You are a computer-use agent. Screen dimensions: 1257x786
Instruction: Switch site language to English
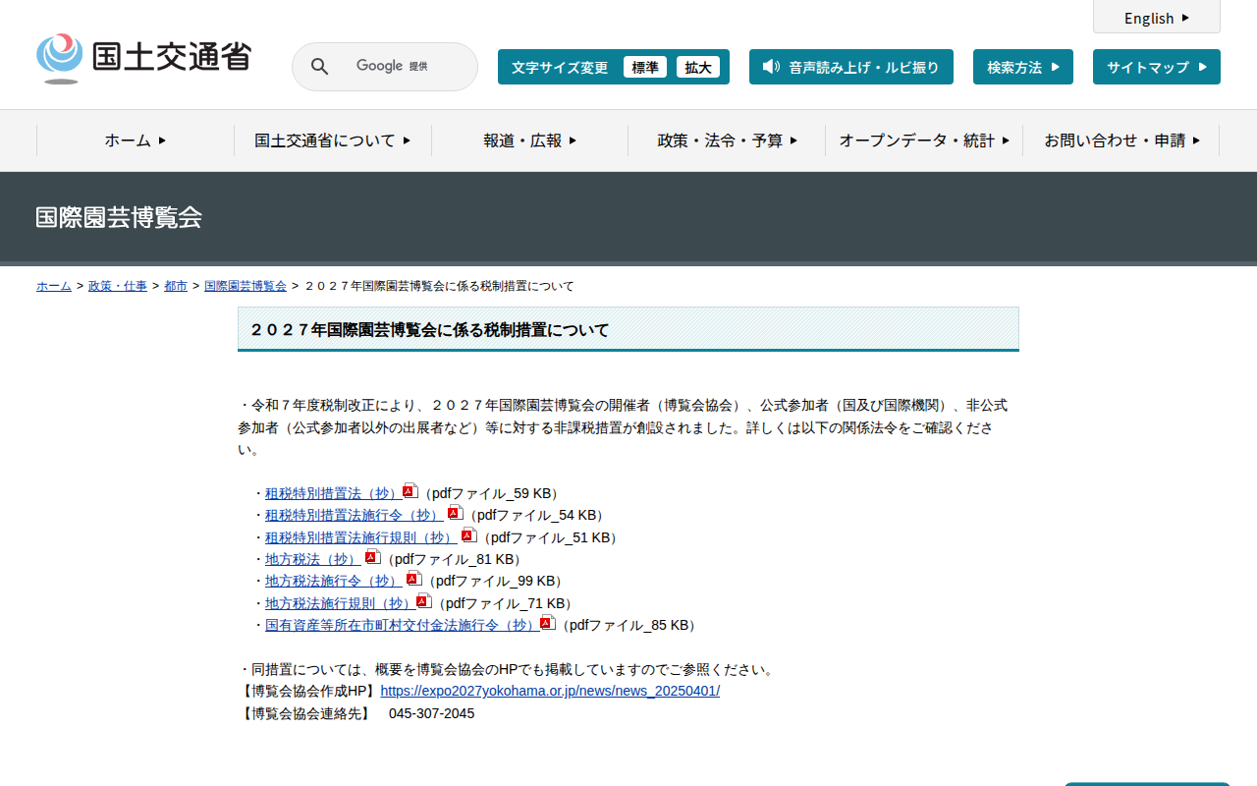pos(1156,18)
